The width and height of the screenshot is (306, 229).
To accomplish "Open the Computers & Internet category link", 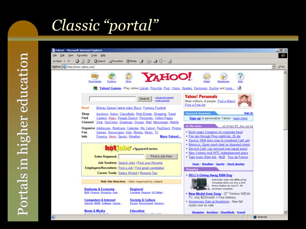I will [x=100, y=200].
